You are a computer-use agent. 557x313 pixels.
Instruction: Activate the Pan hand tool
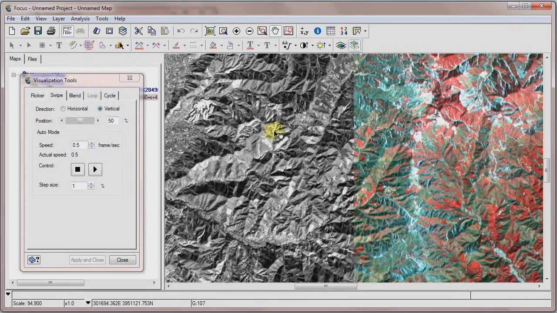[275, 31]
